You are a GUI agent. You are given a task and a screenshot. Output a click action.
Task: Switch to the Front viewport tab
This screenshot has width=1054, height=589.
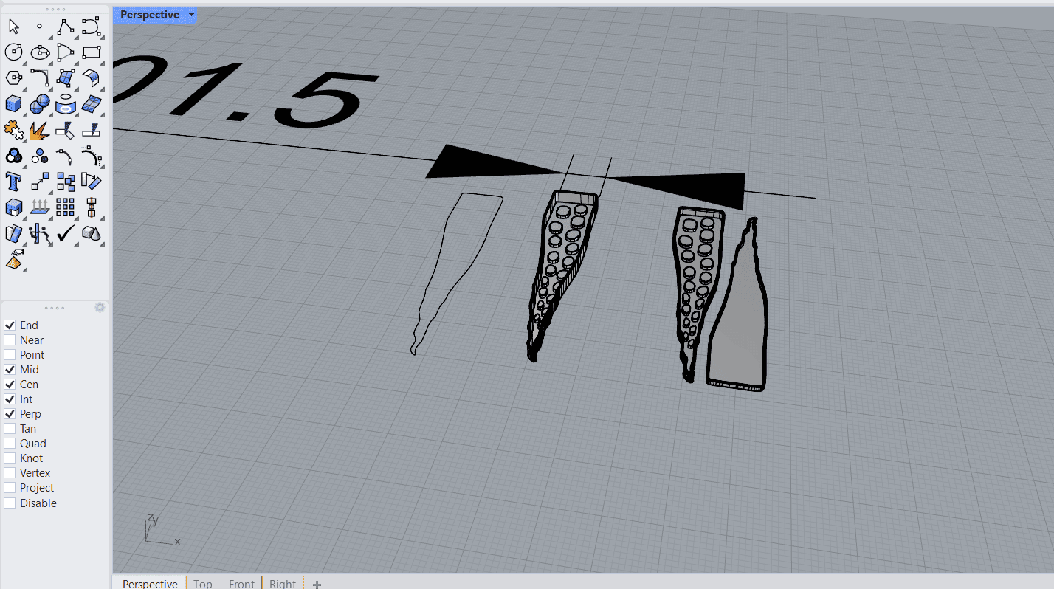[x=241, y=583]
